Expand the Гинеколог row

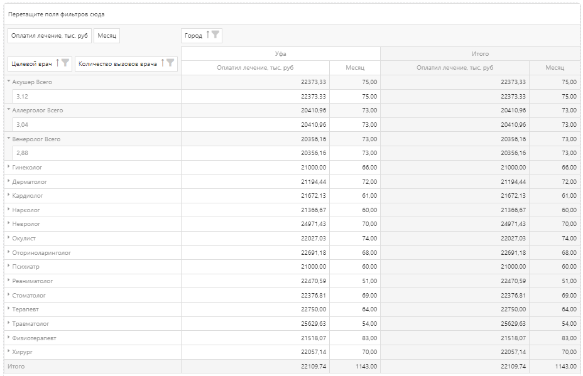[x=9, y=167]
